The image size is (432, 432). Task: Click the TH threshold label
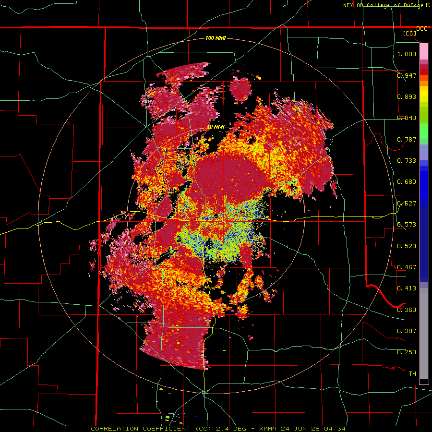click(412, 374)
